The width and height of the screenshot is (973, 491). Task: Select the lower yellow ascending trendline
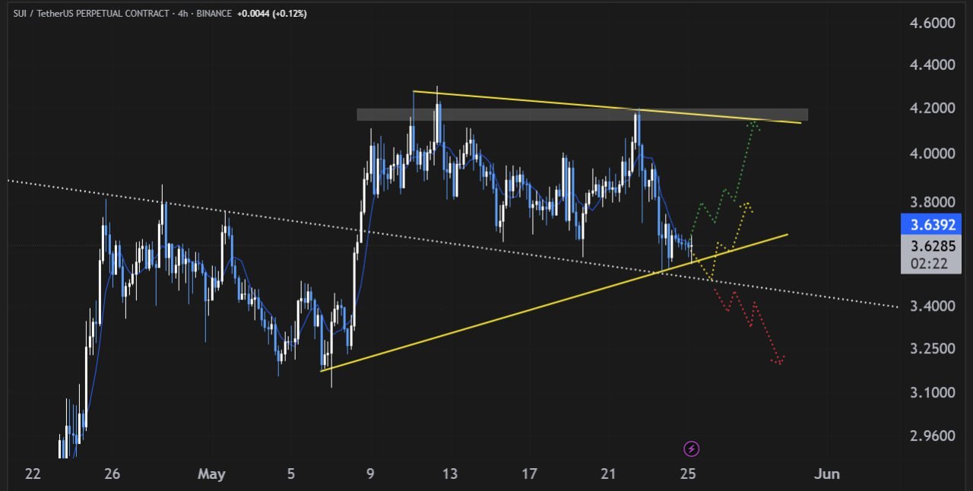click(x=554, y=302)
